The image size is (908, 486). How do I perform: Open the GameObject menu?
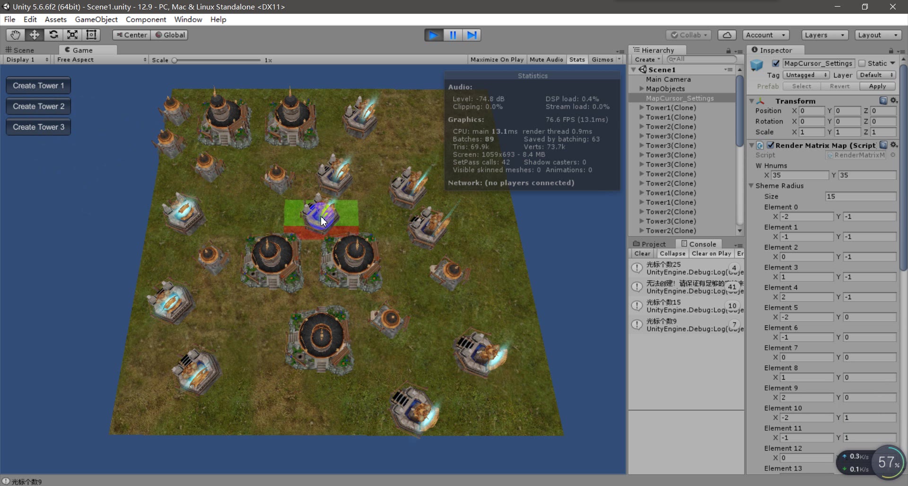pyautogui.click(x=96, y=19)
